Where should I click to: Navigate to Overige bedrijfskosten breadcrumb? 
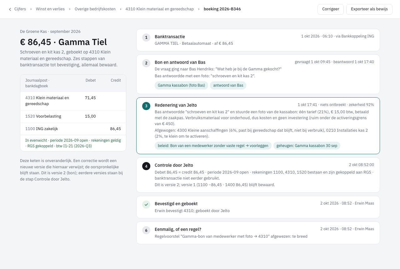pyautogui.click(x=95, y=9)
